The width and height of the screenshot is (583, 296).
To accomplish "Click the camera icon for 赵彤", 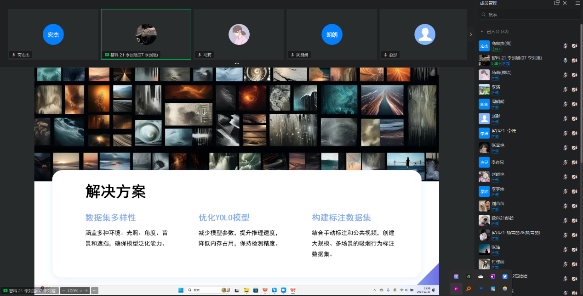I will (574, 118).
